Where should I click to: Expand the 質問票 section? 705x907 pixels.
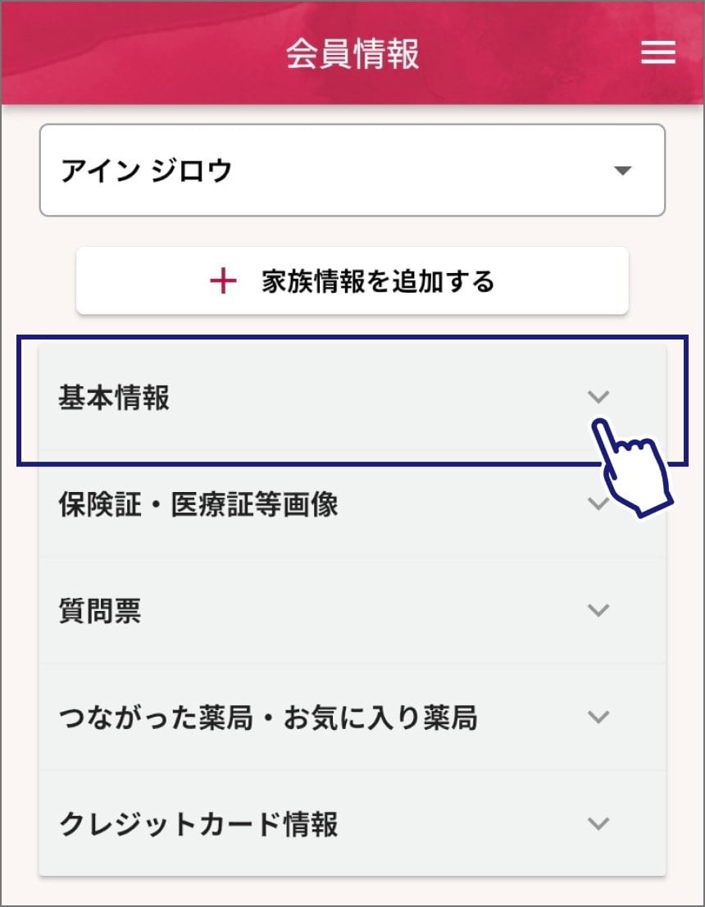pyautogui.click(x=352, y=610)
